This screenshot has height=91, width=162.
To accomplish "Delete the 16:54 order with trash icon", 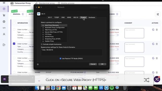I will [x=157, y=30].
